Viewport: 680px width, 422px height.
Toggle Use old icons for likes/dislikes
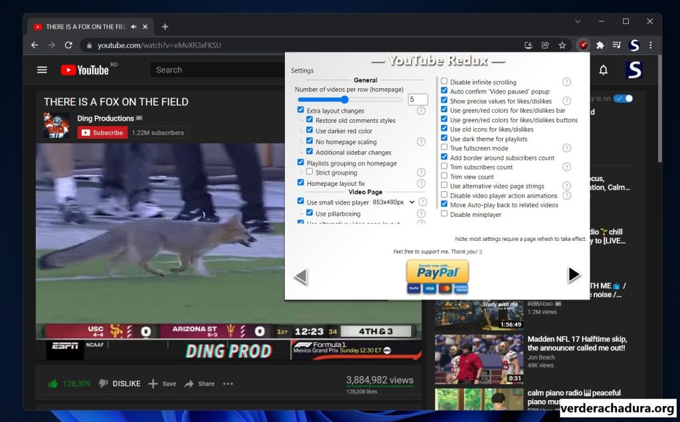(x=444, y=128)
